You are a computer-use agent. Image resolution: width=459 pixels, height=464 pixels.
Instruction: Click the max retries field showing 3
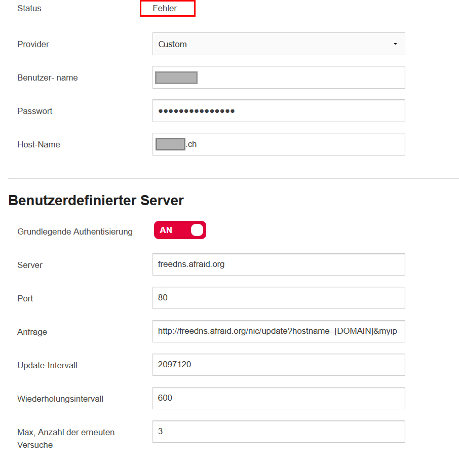point(278,432)
